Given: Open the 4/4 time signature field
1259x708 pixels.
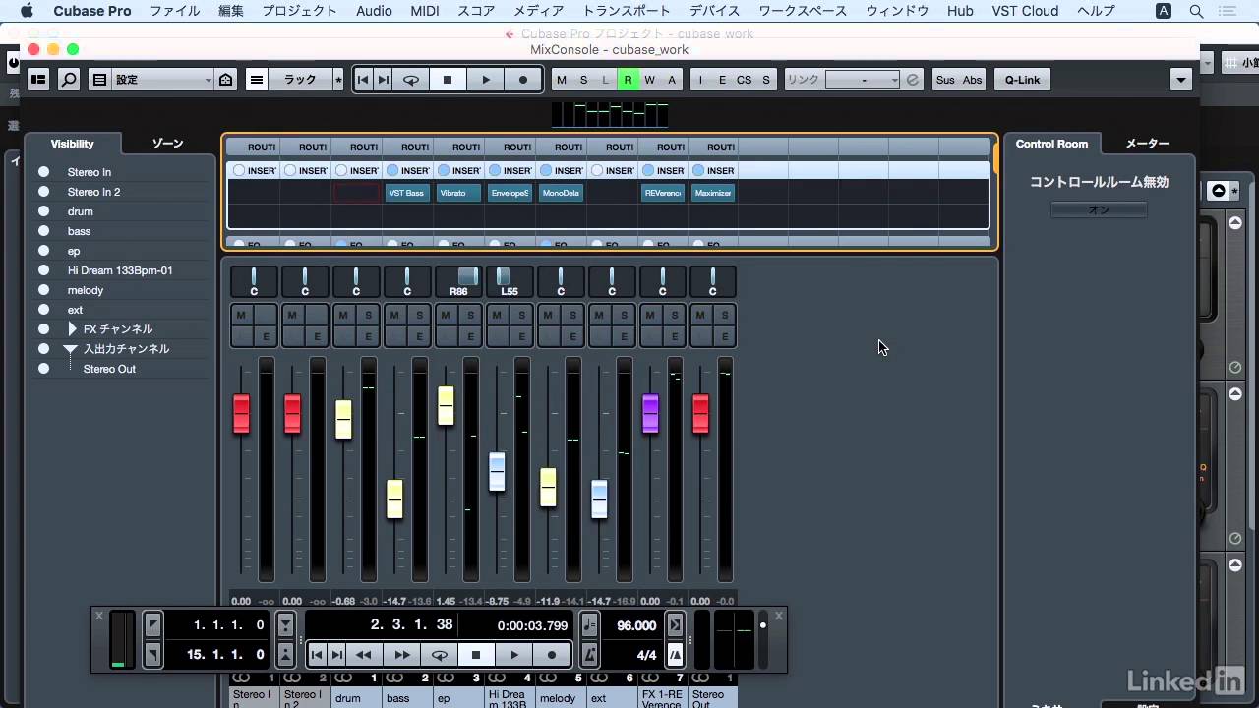Looking at the screenshot, I should pyautogui.click(x=646, y=655).
